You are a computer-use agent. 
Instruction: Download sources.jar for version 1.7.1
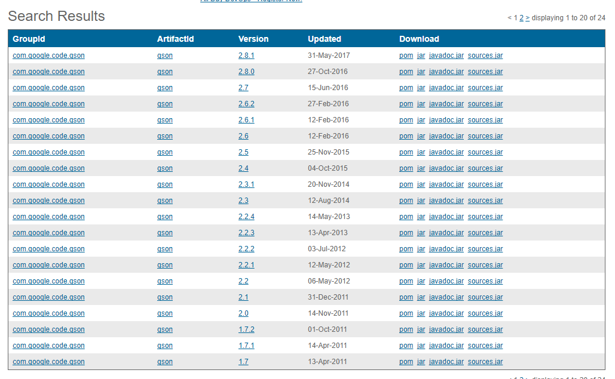[x=485, y=346]
